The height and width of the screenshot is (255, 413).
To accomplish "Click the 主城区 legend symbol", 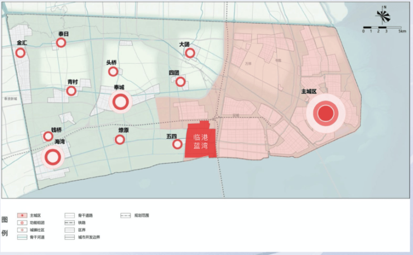I will pos(22,215).
